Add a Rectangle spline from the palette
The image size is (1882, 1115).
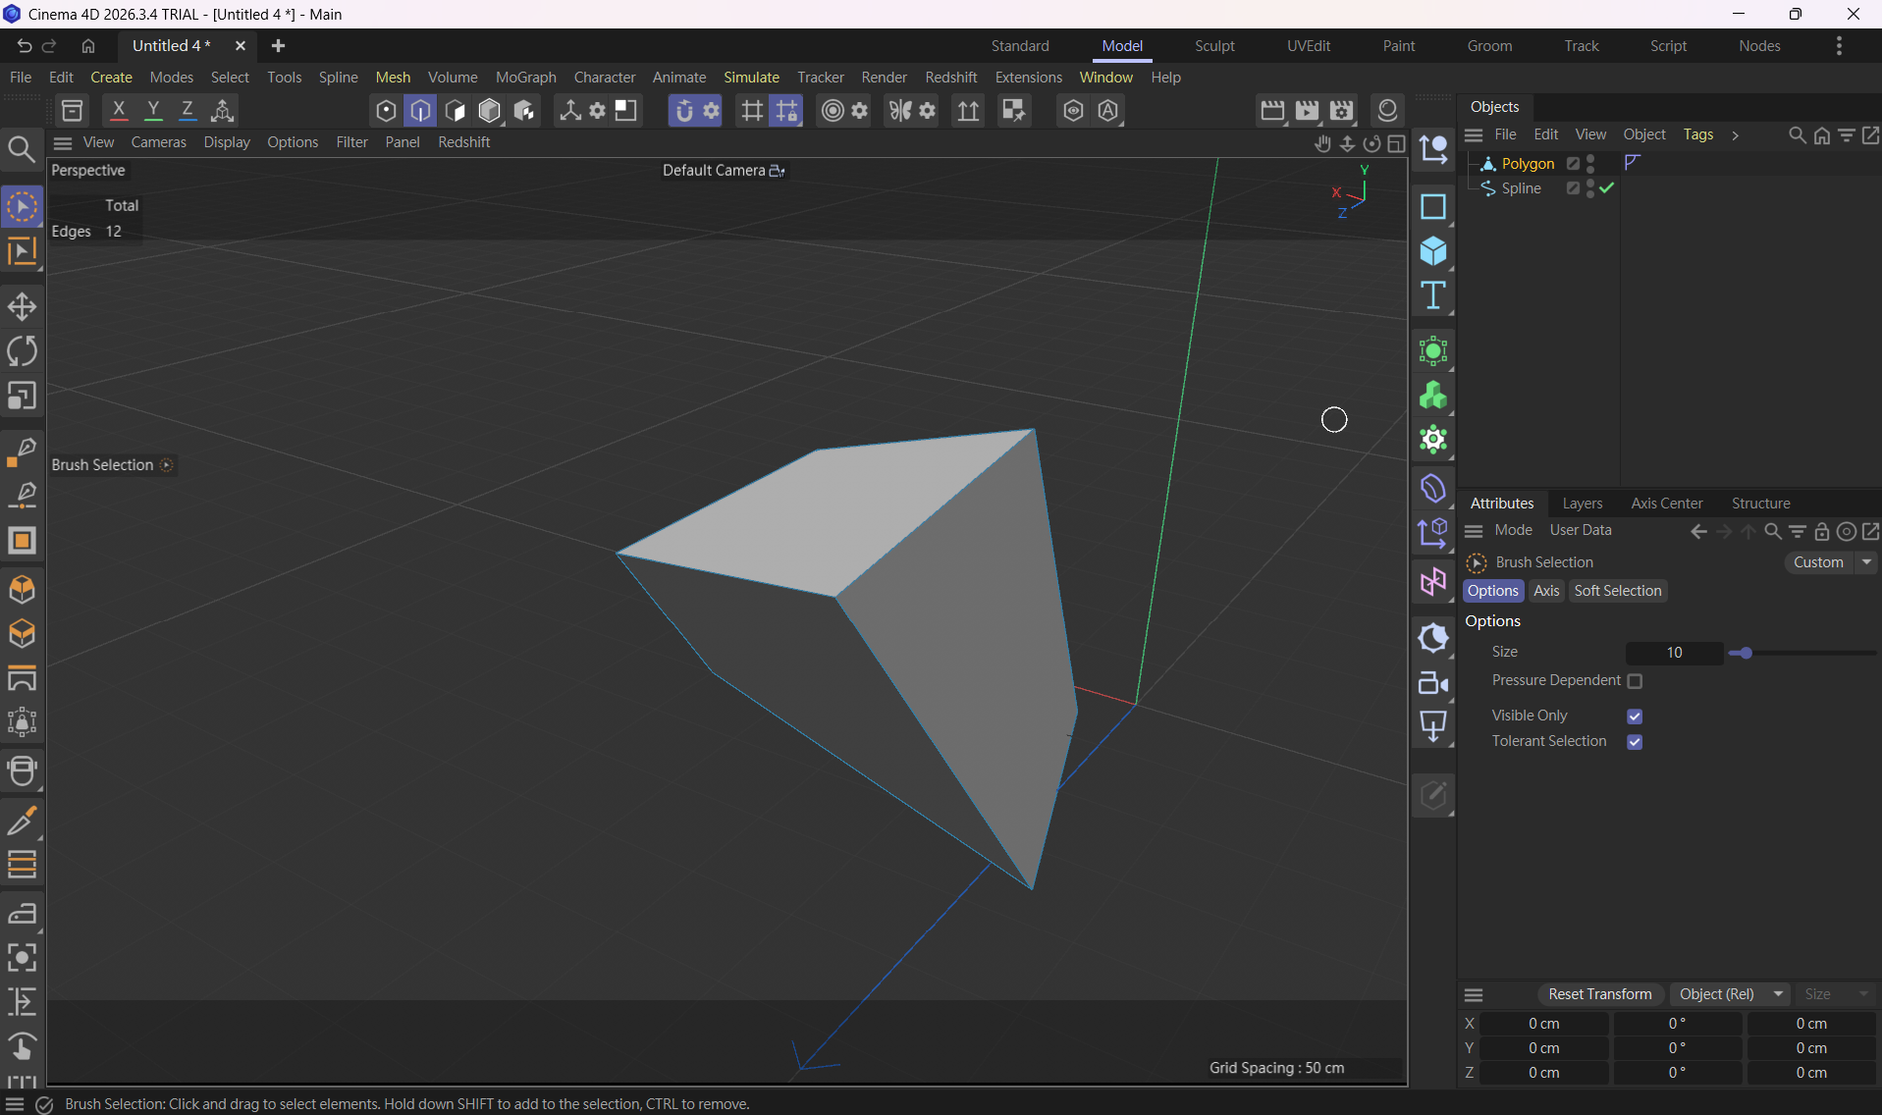[x=1433, y=207]
